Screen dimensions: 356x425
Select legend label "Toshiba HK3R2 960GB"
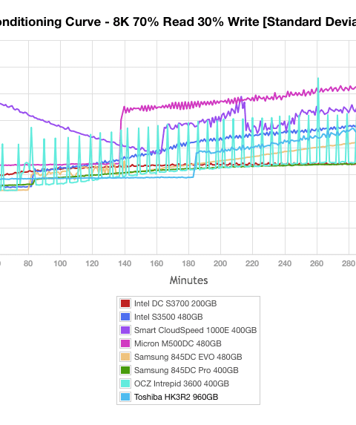(176, 397)
